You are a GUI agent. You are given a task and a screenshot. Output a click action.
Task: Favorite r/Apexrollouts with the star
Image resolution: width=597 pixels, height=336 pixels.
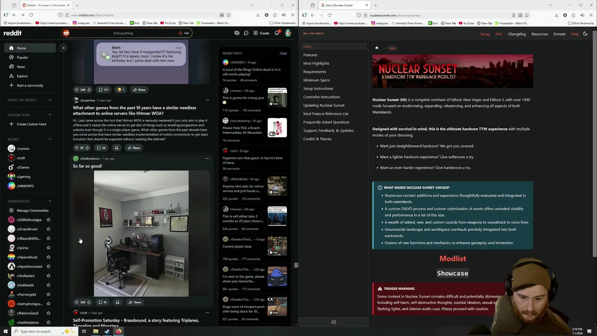point(49,257)
